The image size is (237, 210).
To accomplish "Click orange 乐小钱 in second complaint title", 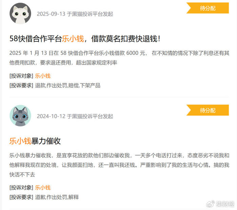I will [x=20, y=141].
